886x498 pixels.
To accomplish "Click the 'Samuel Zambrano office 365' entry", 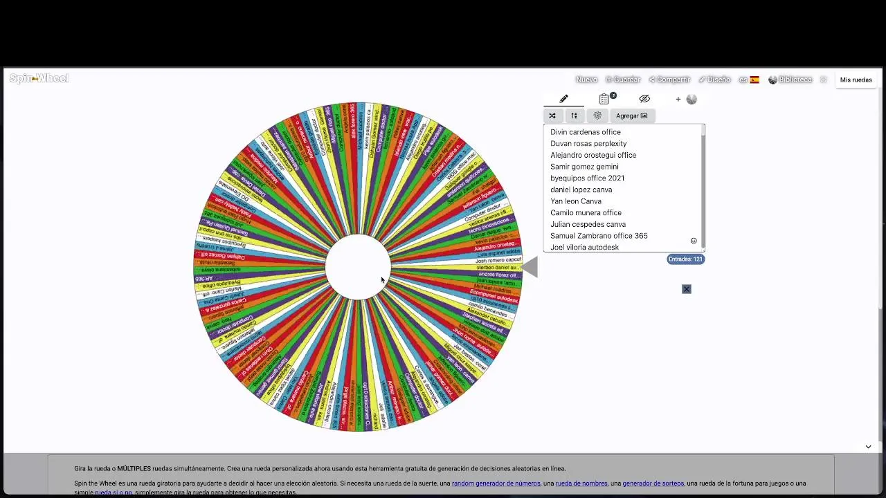I will (599, 236).
